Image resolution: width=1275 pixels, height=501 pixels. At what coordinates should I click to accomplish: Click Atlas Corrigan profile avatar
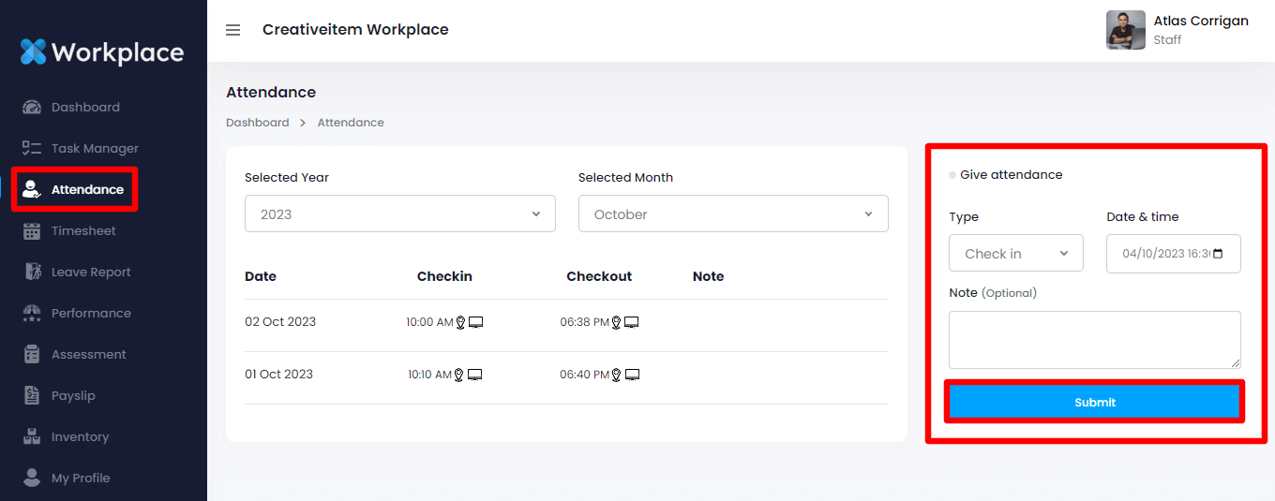(1125, 30)
